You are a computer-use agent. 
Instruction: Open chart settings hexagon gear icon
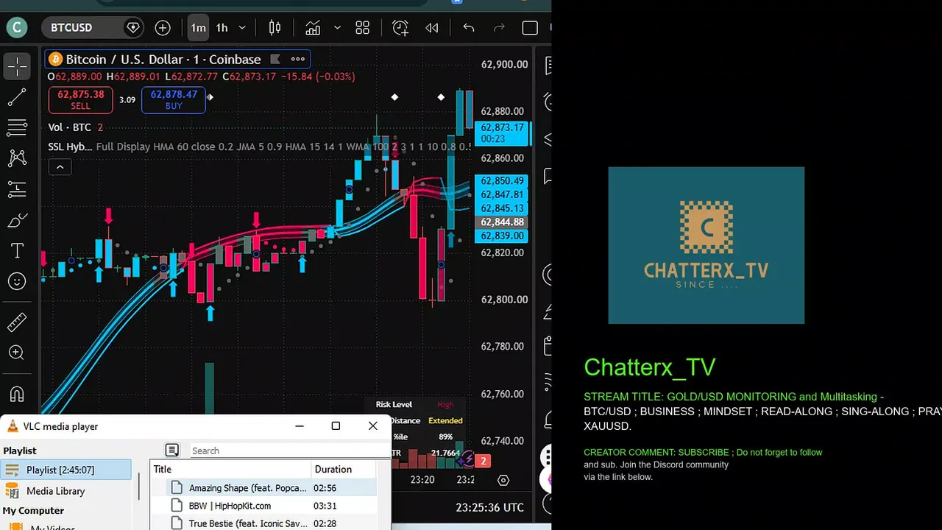503,480
